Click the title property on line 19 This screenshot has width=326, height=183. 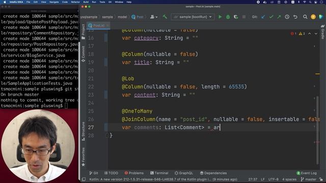142,62
